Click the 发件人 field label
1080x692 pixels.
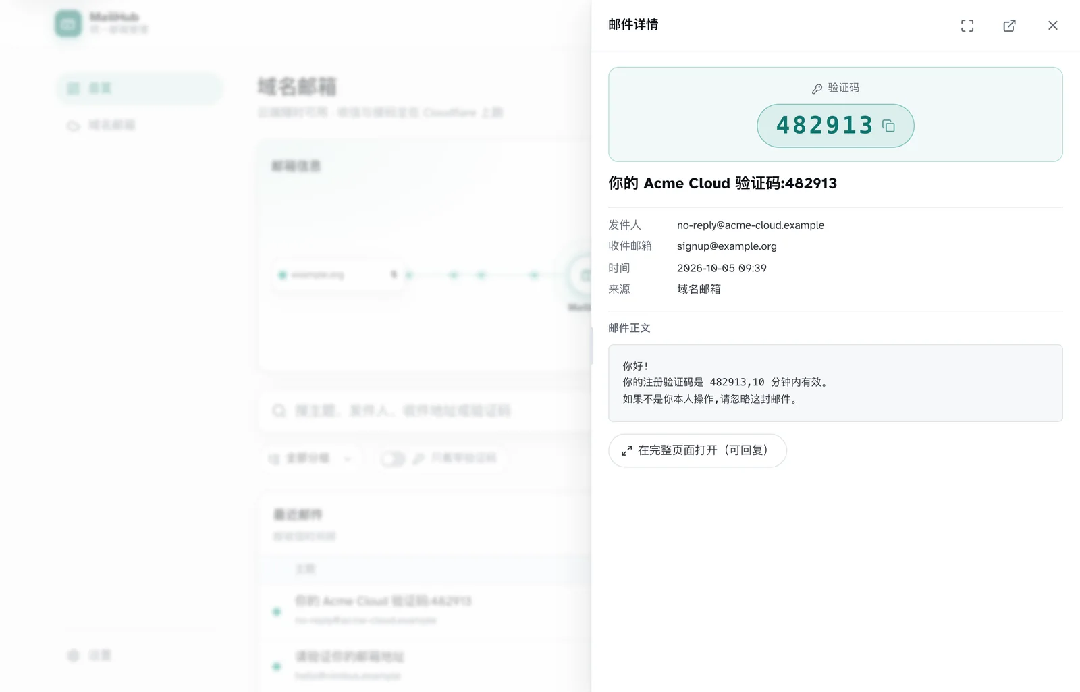point(624,225)
